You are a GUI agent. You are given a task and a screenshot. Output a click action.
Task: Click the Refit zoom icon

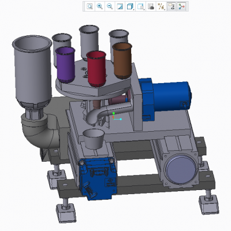point(90,6)
